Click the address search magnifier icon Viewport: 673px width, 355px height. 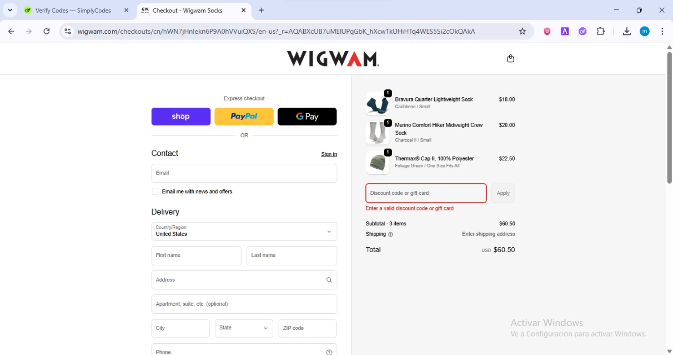[329, 280]
